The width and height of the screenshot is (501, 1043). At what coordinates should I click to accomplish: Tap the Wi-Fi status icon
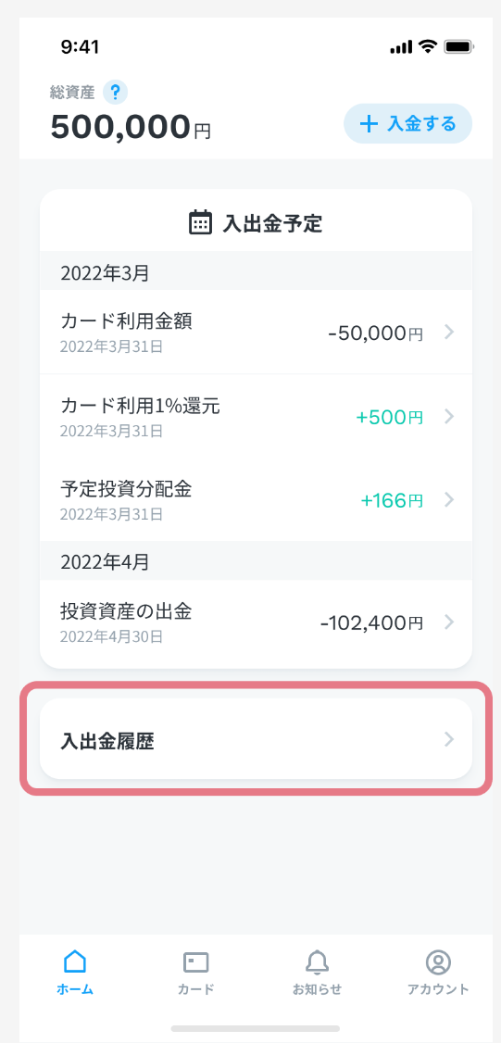coord(428,46)
